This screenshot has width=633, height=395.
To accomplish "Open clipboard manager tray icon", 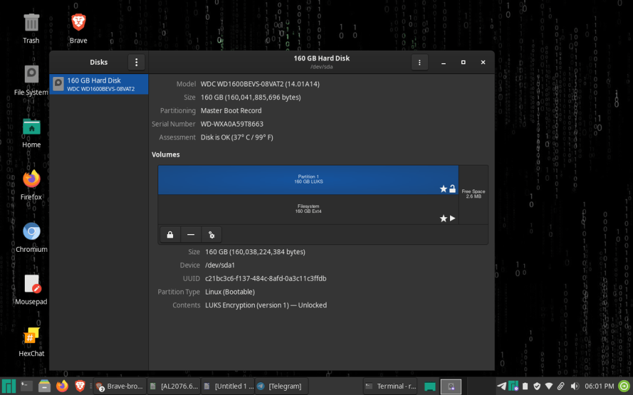I will click(x=525, y=386).
